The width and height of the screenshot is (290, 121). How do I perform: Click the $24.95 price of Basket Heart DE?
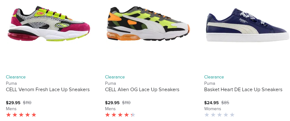coord(211,103)
